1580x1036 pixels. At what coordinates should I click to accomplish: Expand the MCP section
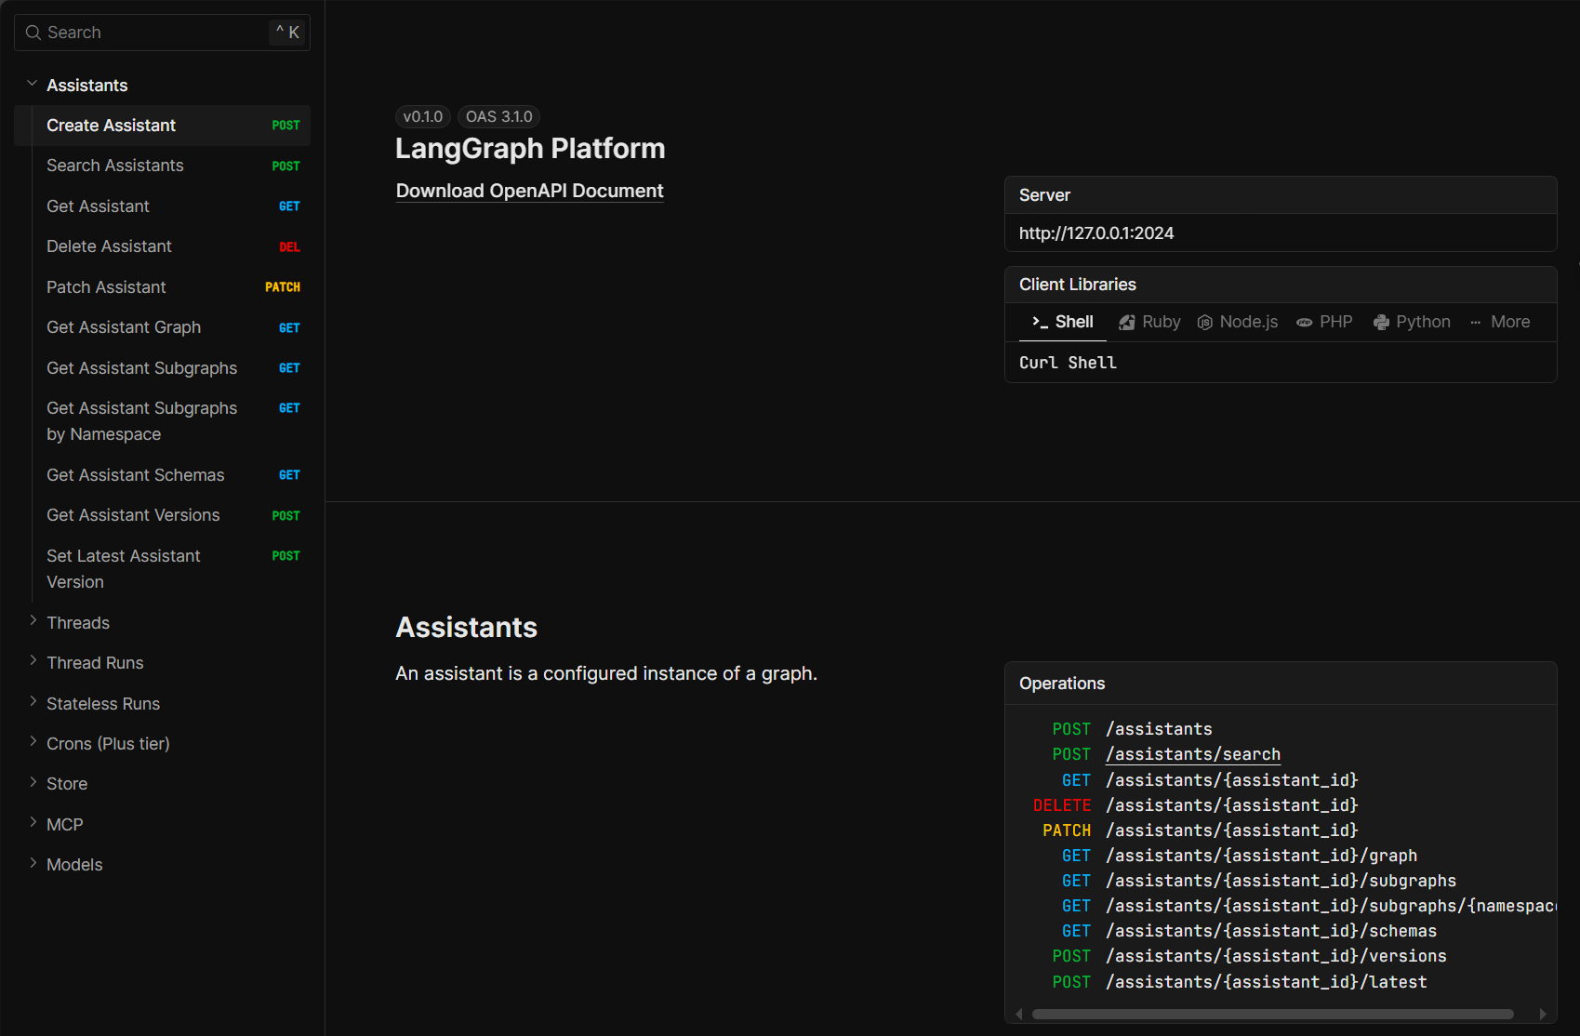(x=33, y=823)
